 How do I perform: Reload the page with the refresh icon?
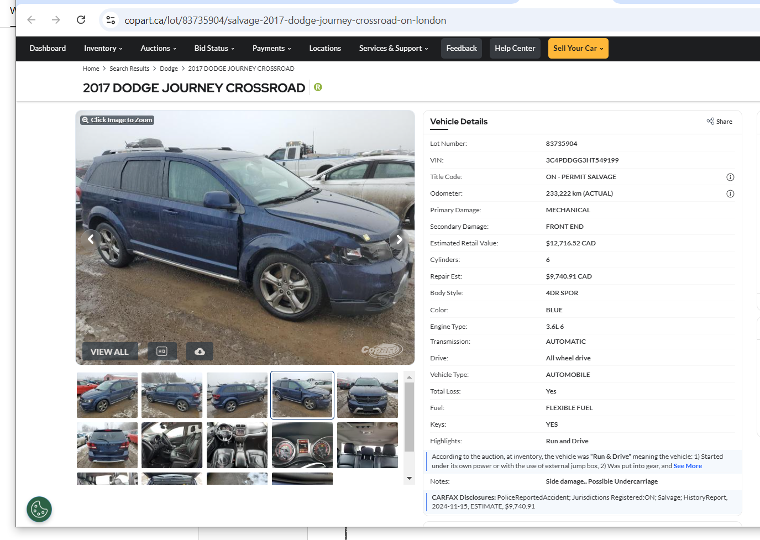tap(81, 20)
